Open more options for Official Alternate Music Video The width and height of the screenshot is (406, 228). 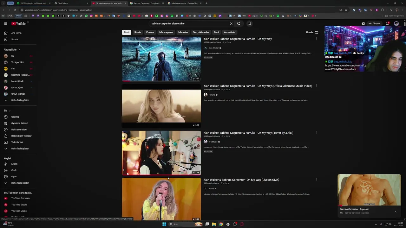pyautogui.click(x=317, y=85)
